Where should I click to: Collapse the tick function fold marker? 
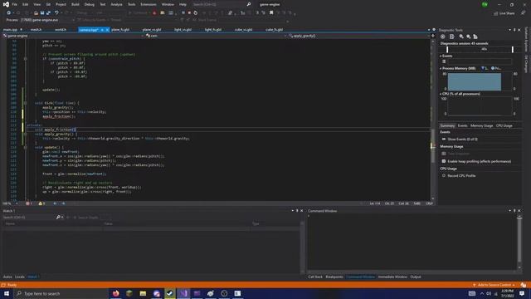pyautogui.click(x=25, y=103)
